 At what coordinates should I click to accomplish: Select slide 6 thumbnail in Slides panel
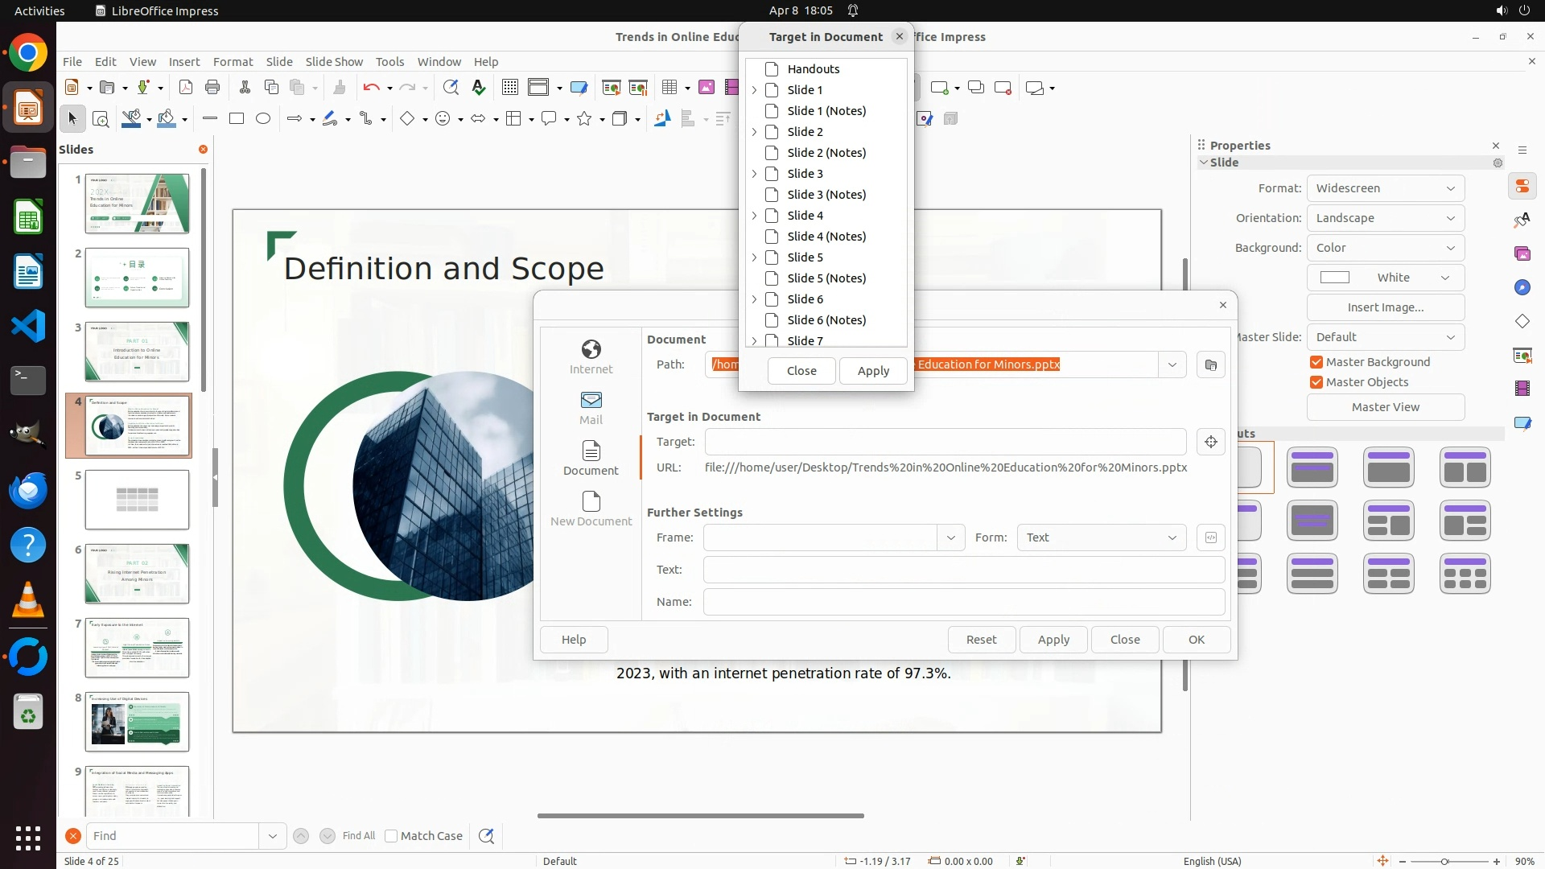(137, 574)
